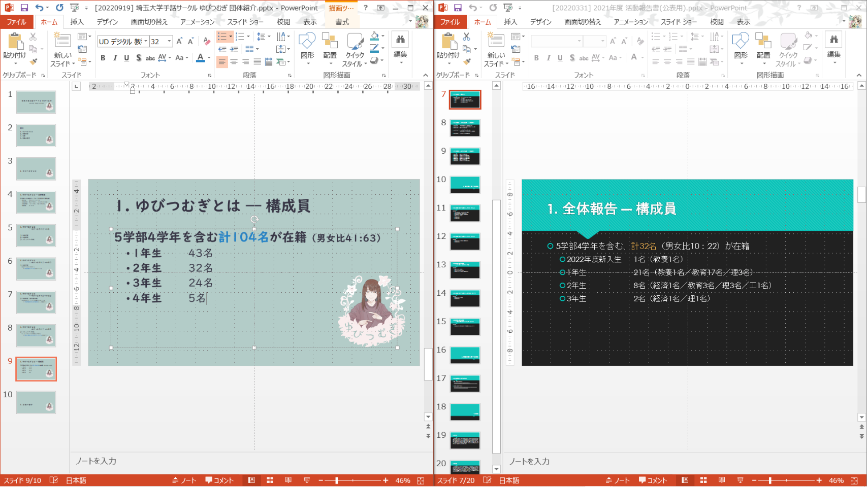Viewport: 867px width, 487px height.
Task: Open the font color dropdown arrow in left window
Action: pos(209,58)
